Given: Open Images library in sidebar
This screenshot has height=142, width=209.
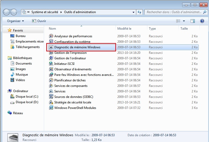Looking at the screenshot, I should tap(18, 69).
